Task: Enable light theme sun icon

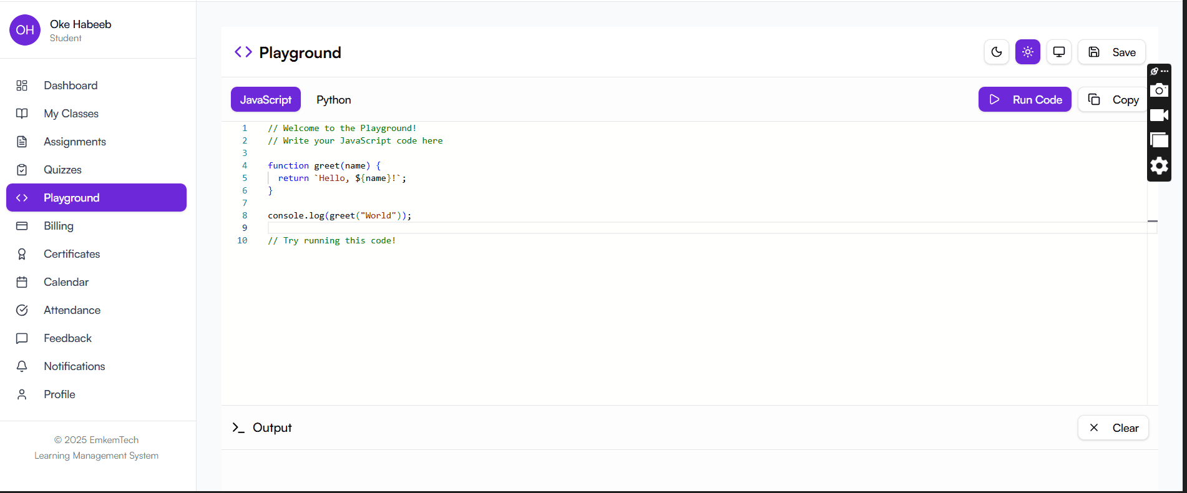Action: point(1027,52)
